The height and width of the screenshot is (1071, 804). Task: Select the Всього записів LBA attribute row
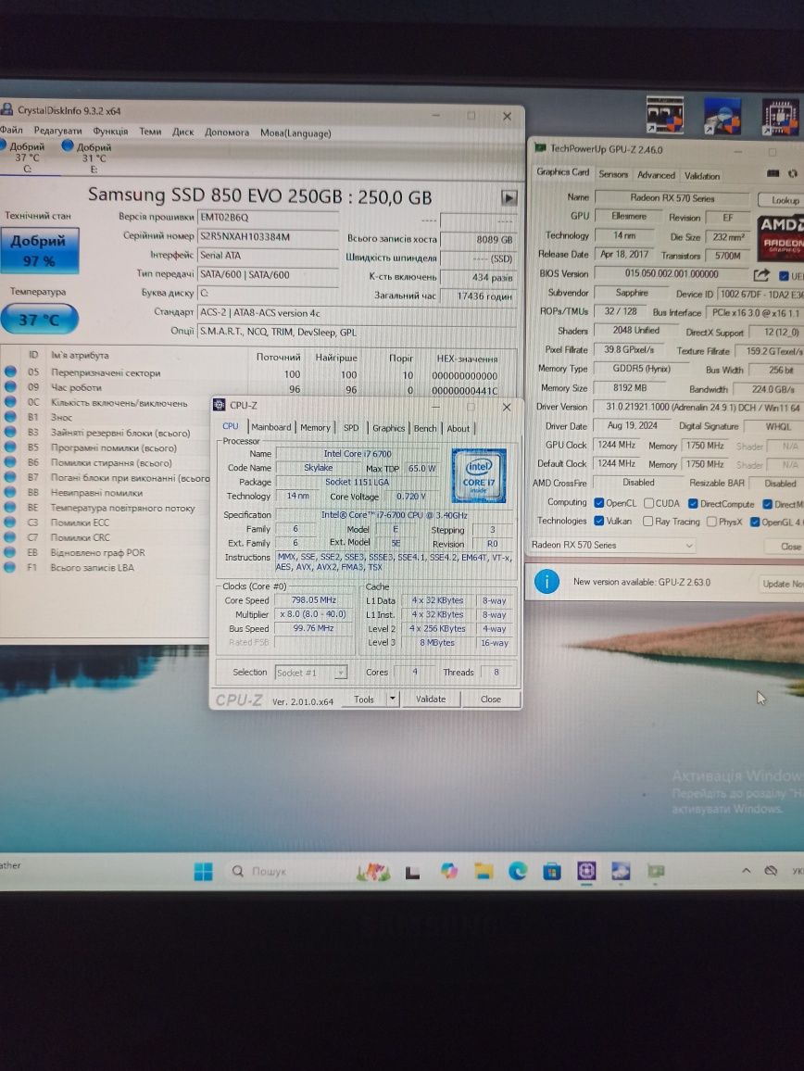(106, 568)
